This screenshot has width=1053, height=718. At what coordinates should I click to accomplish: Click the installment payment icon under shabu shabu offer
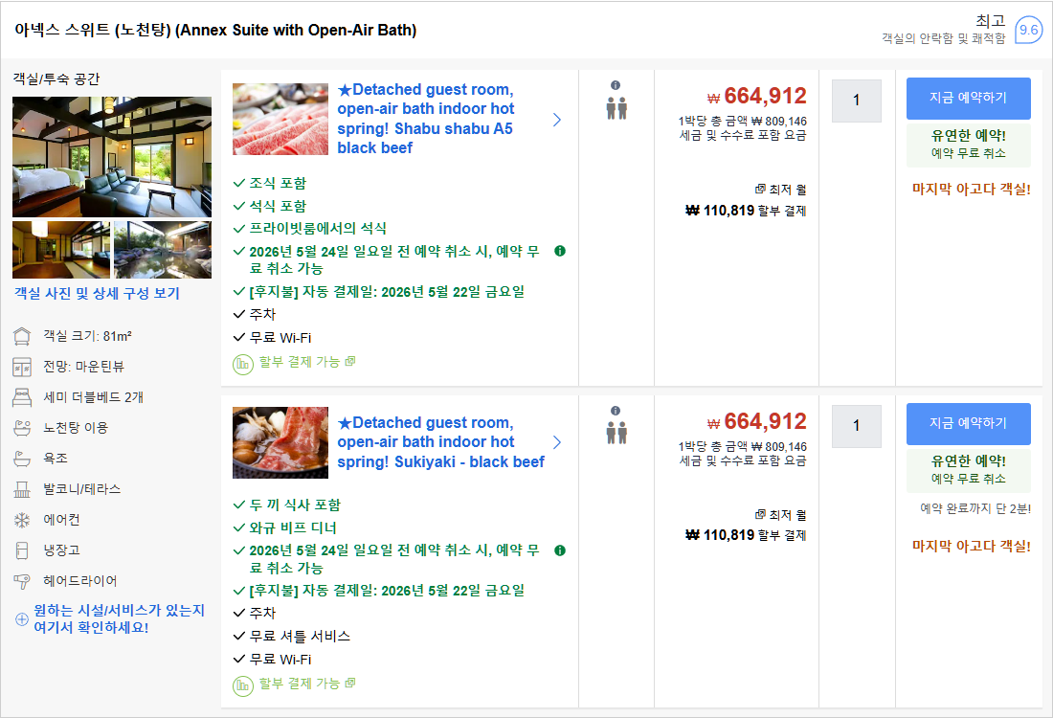point(243,363)
